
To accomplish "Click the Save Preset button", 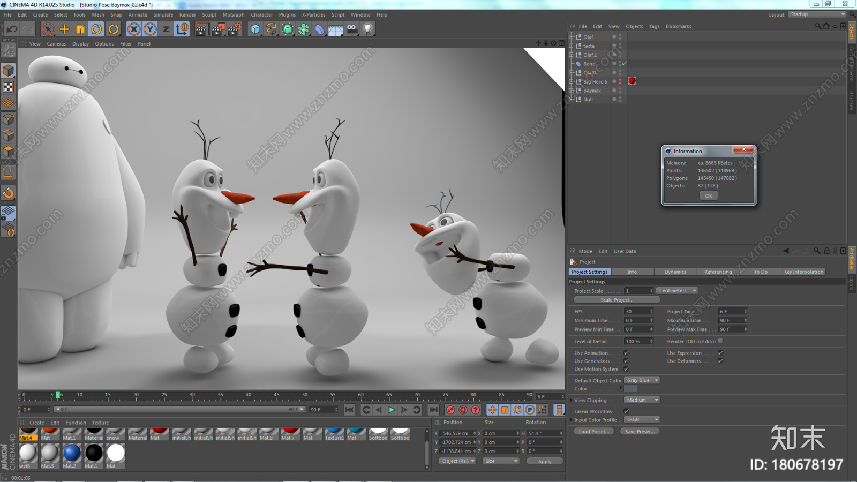I will pyautogui.click(x=640, y=431).
